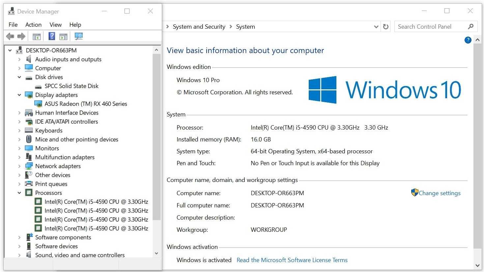Viewport: 484px width, 272px height.
Task: Select the Monitors tree row
Action: (47, 148)
